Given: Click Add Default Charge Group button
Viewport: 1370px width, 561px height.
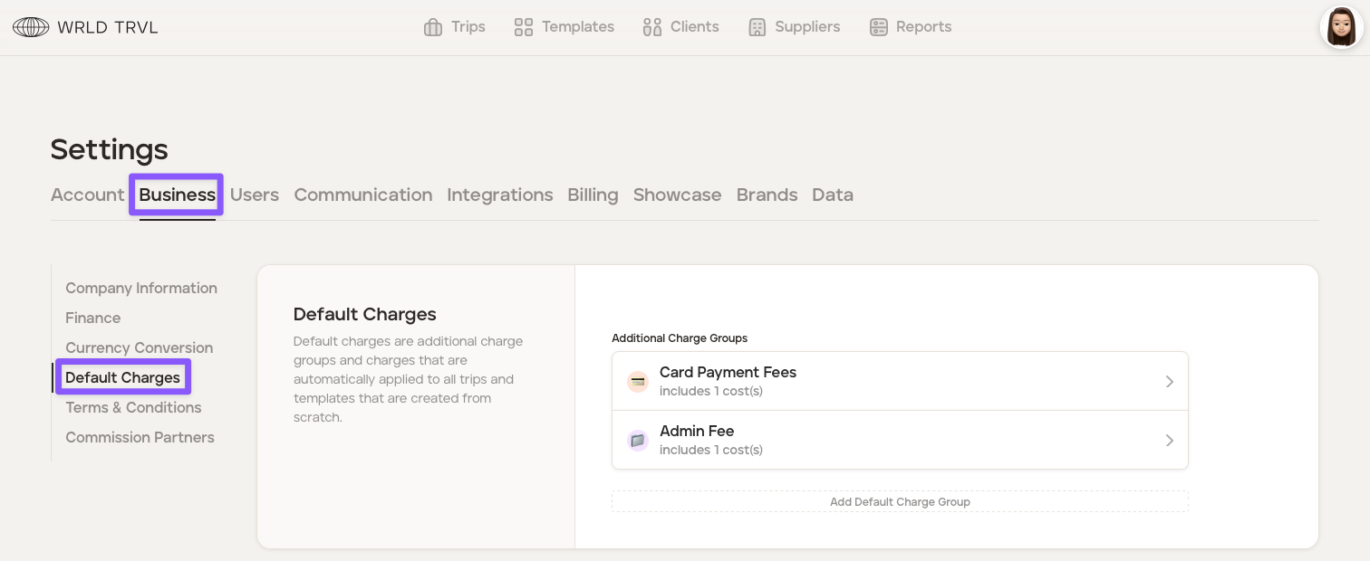Looking at the screenshot, I should click(x=900, y=501).
